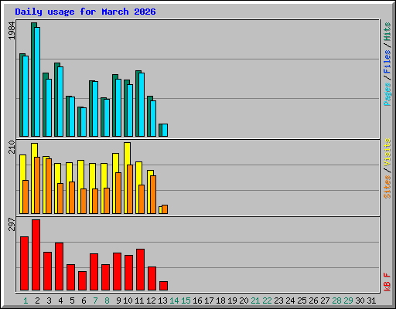Click day 28 on the x-axis

click(336, 301)
